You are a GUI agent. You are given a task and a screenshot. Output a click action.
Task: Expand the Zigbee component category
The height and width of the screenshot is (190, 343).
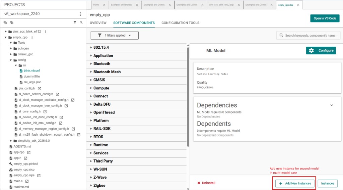[x=91, y=185]
